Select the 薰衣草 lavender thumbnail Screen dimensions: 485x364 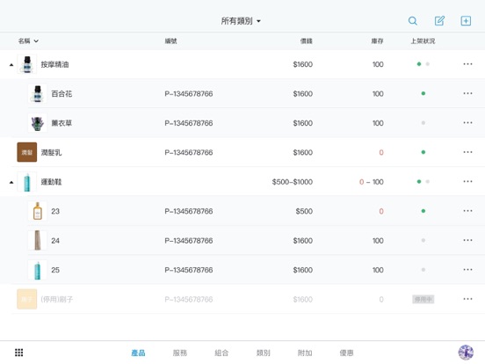click(x=38, y=123)
